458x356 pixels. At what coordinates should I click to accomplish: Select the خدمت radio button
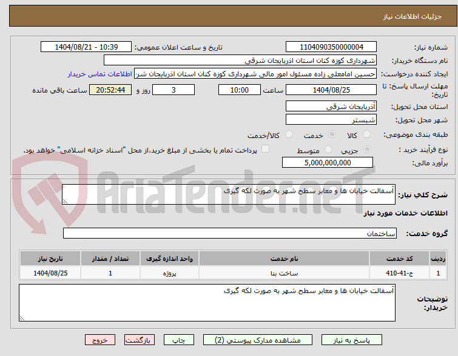(332, 134)
